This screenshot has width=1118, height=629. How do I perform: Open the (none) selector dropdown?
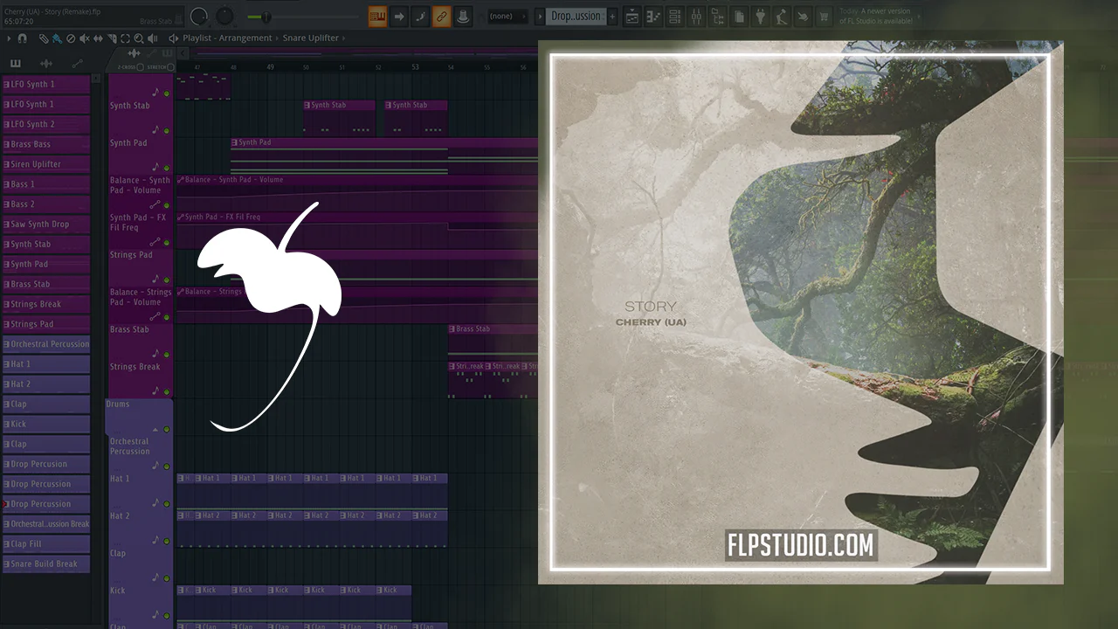coord(507,16)
